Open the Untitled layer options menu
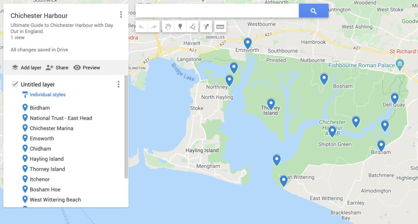418x224 pixels. point(119,84)
